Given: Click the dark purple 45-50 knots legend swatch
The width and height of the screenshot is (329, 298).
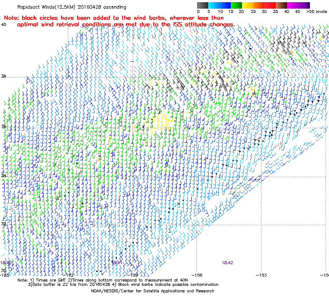Looking at the screenshot, I should 304,5.
